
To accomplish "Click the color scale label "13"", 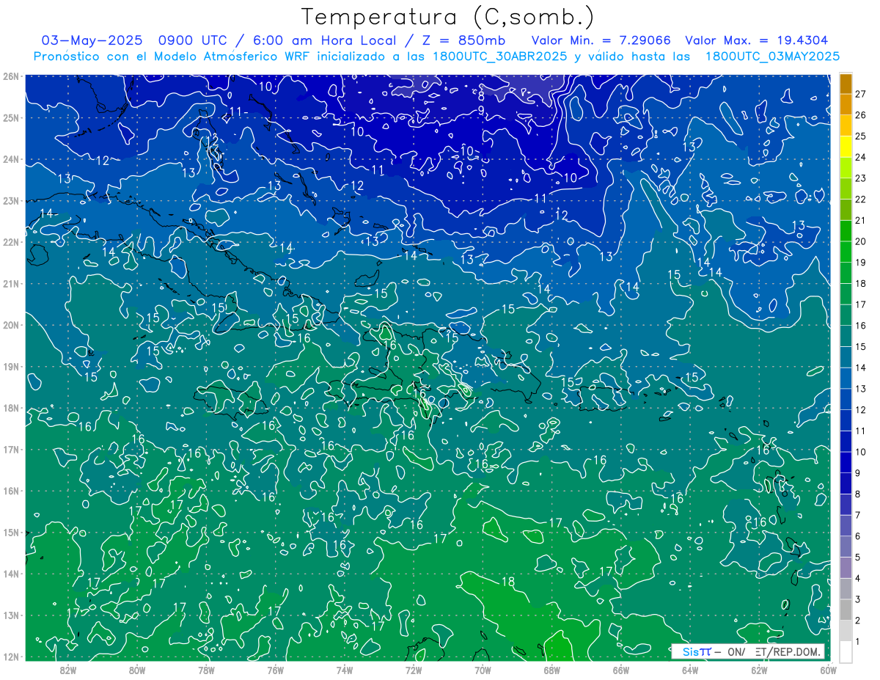I will 861,389.
